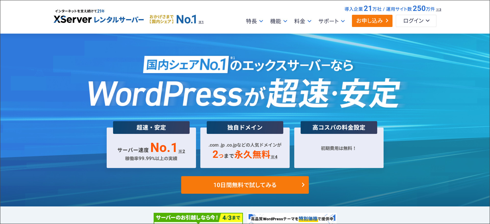
Task: Open the 高品質WordPressテーマ banner
Action: (292, 218)
